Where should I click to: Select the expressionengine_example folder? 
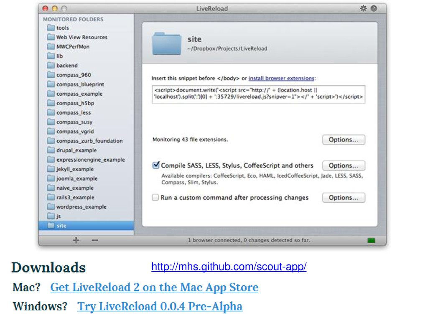91,160
